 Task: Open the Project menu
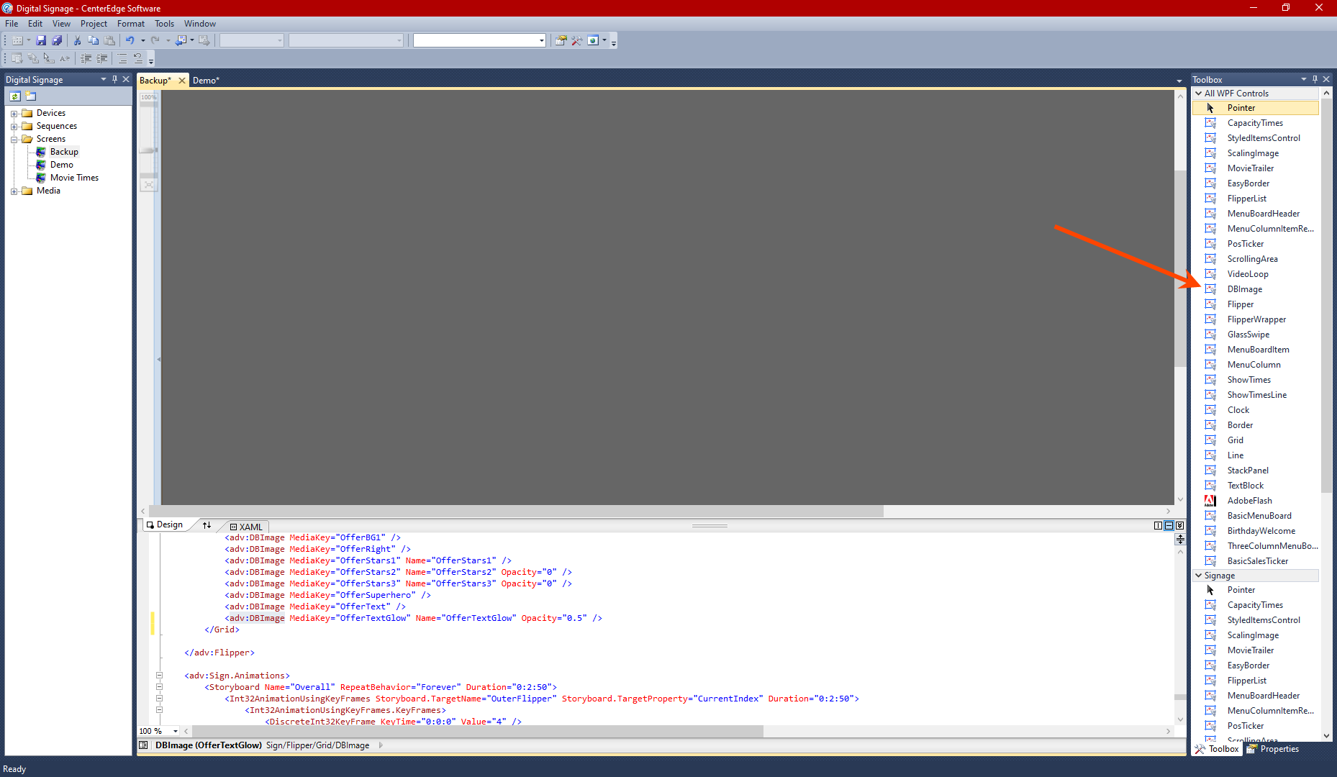94,24
